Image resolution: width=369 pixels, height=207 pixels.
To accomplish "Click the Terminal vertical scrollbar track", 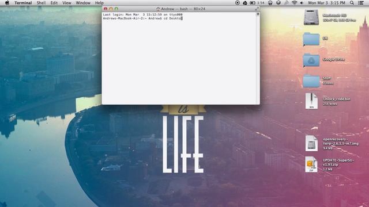I will tap(258, 60).
